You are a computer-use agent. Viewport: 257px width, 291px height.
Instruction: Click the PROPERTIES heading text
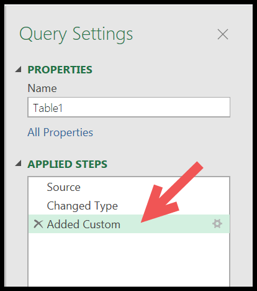tap(60, 70)
